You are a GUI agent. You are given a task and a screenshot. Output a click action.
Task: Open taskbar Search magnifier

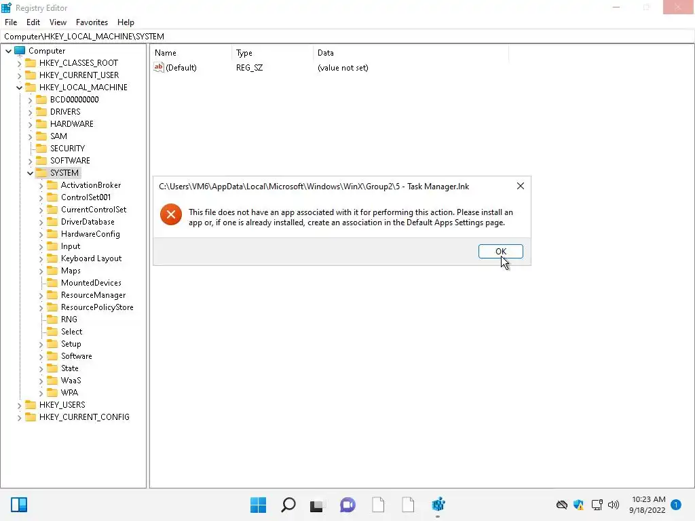[x=288, y=505]
